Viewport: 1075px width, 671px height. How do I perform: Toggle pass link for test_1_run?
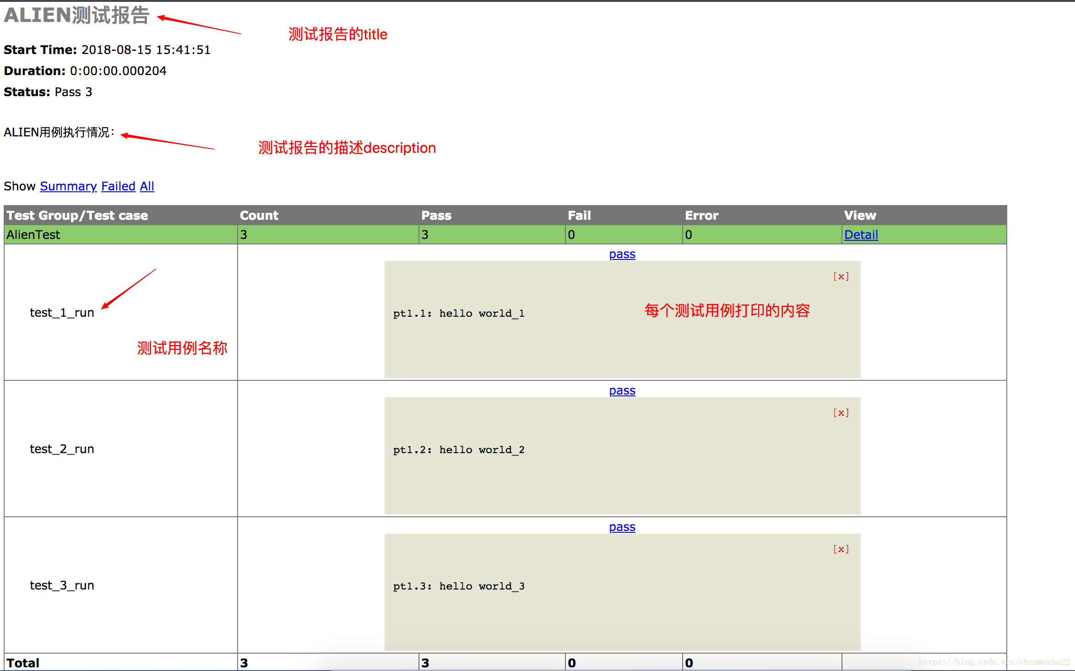[622, 254]
